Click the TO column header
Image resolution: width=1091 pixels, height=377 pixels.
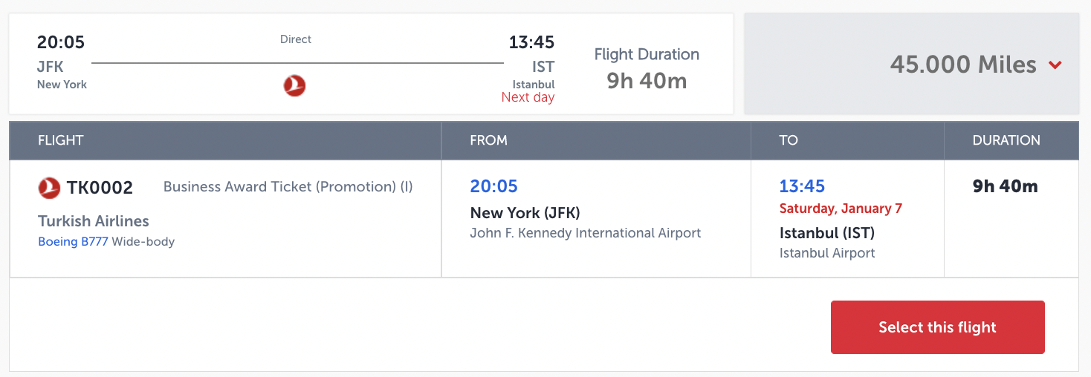(x=788, y=140)
